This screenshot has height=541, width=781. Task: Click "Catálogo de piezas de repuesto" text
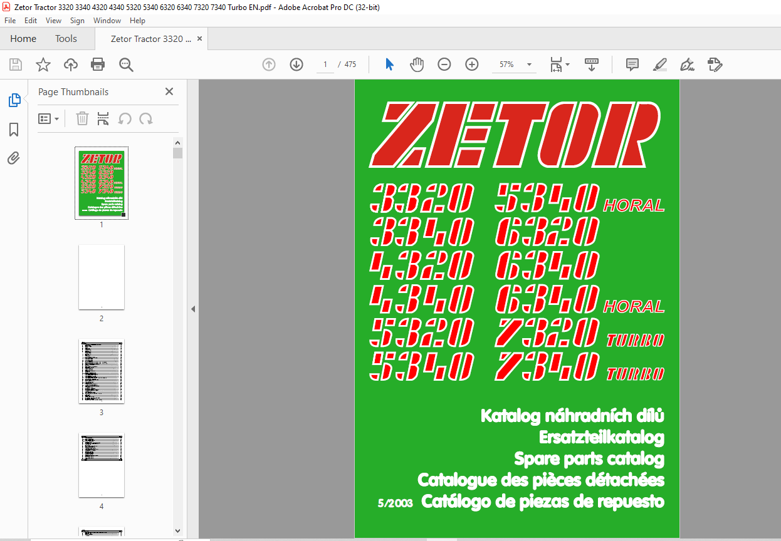pos(543,502)
